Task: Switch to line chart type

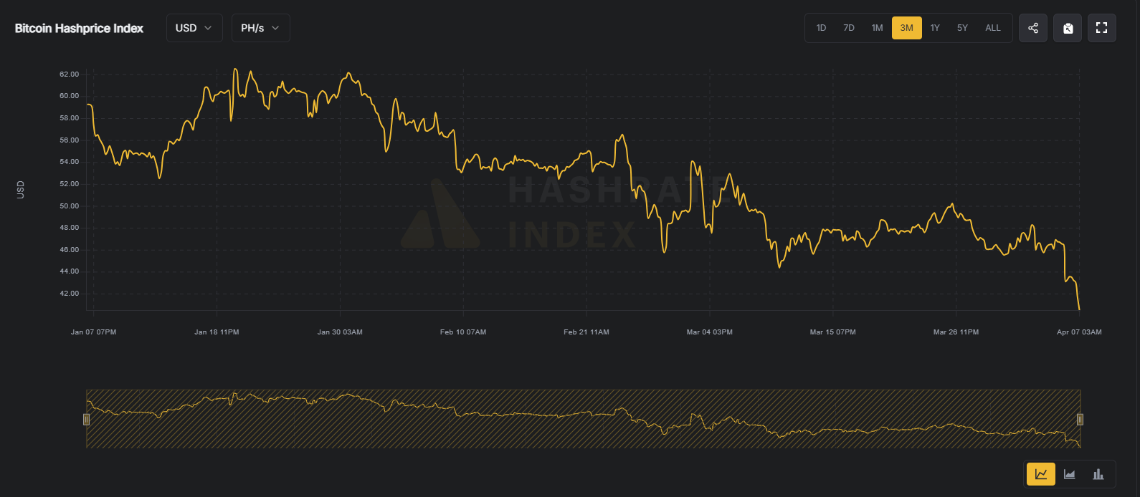Action: pyautogui.click(x=1041, y=474)
